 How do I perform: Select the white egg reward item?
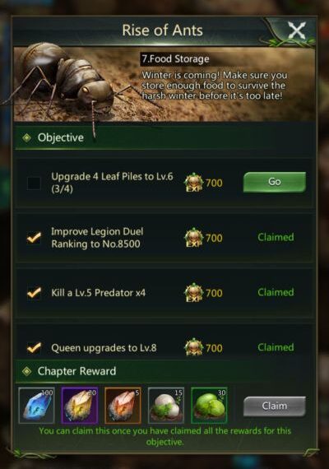tap(165, 406)
